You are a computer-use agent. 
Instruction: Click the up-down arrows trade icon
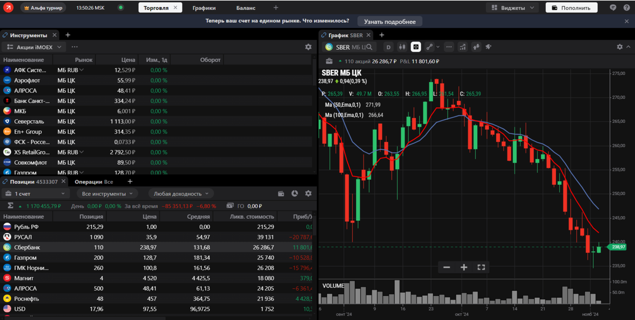(476, 47)
